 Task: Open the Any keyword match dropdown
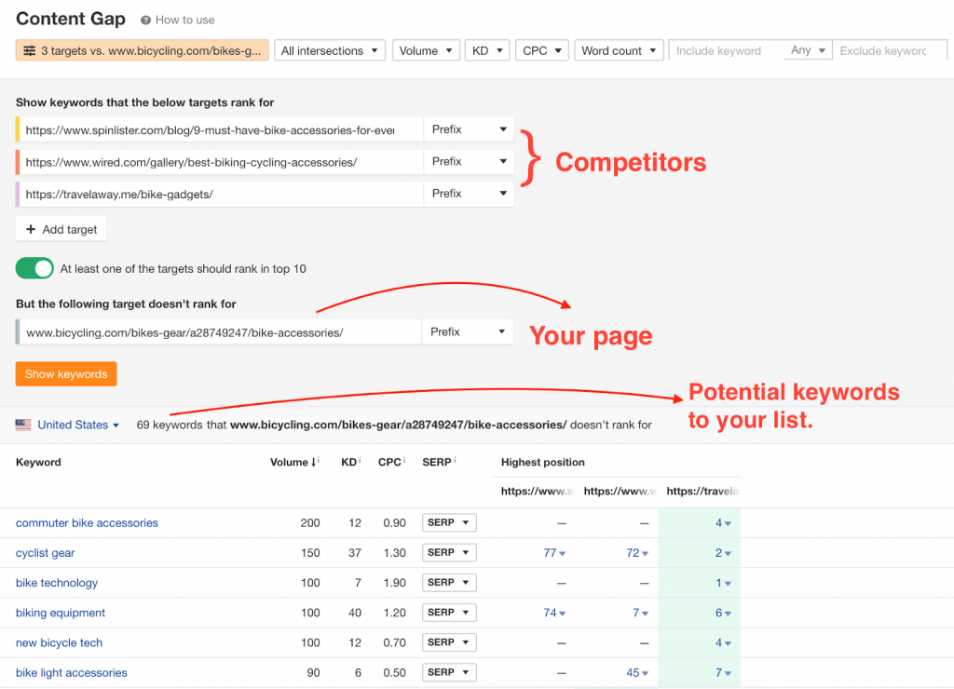(x=808, y=50)
